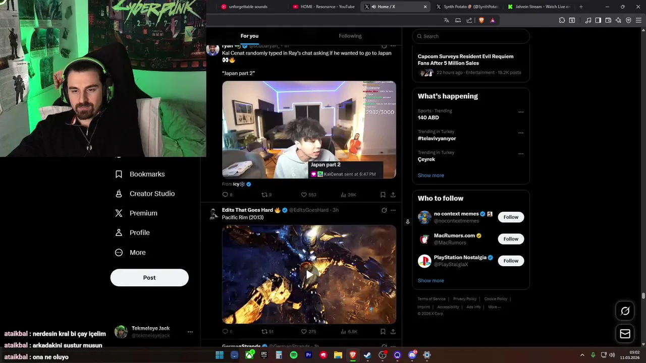View analytics of post with 6.8K views

pyautogui.click(x=349, y=332)
